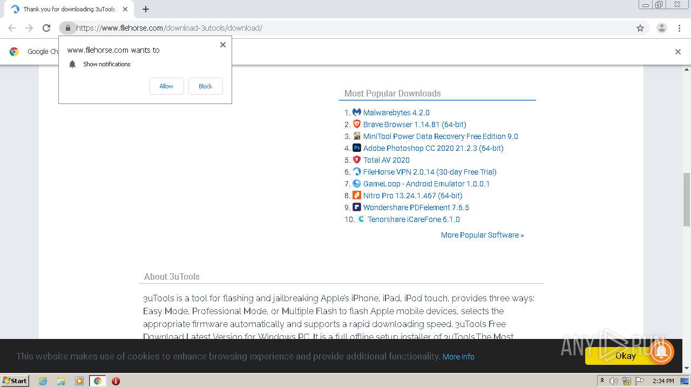Click the browser back arrow
The image size is (691, 388).
click(x=12, y=28)
